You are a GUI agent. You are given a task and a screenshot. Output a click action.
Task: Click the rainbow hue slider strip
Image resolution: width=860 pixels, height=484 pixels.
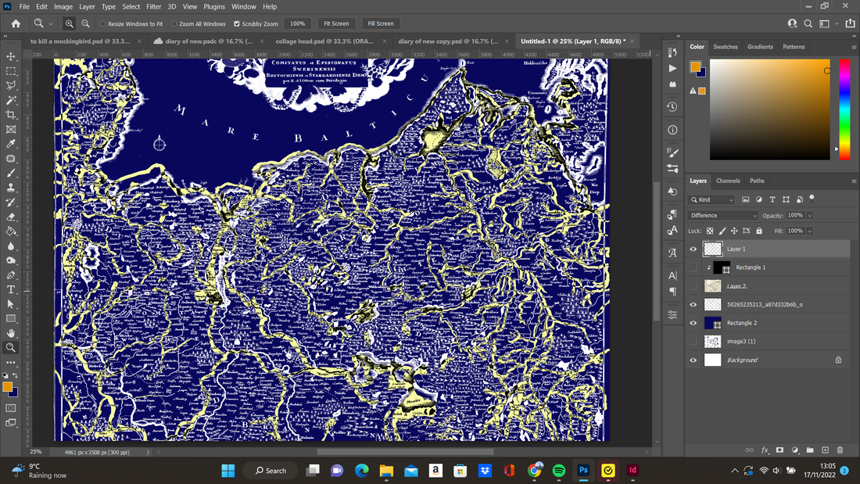pyautogui.click(x=844, y=109)
